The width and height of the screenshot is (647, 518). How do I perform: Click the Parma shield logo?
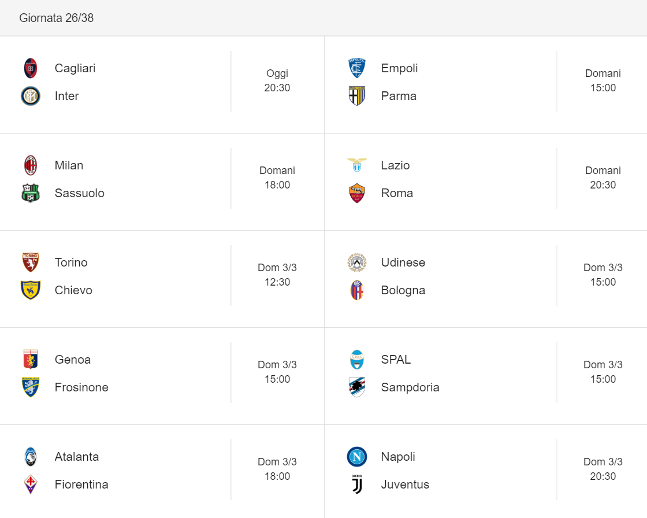(357, 96)
